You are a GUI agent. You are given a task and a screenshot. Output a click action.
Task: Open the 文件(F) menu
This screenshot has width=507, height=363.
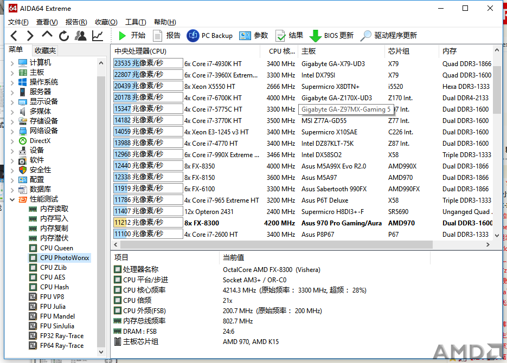click(x=18, y=22)
